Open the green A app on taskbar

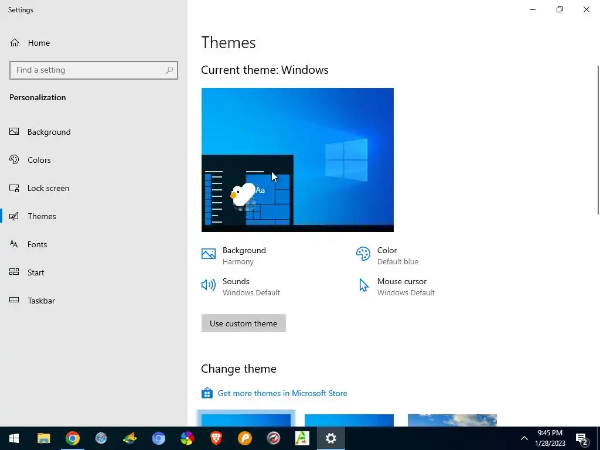[x=302, y=438]
